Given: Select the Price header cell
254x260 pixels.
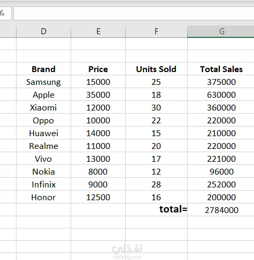Looking at the screenshot, I should 98,69.
